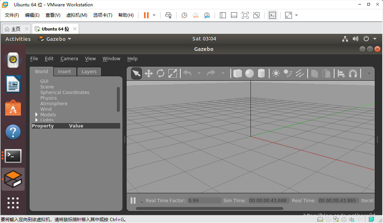The height and width of the screenshot is (223, 383).
Task: Insert a box shape
Action: pos(237,74)
